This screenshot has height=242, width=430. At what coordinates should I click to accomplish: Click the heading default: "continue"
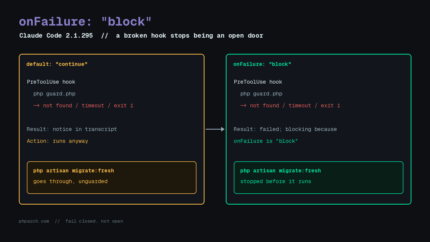tap(57, 64)
